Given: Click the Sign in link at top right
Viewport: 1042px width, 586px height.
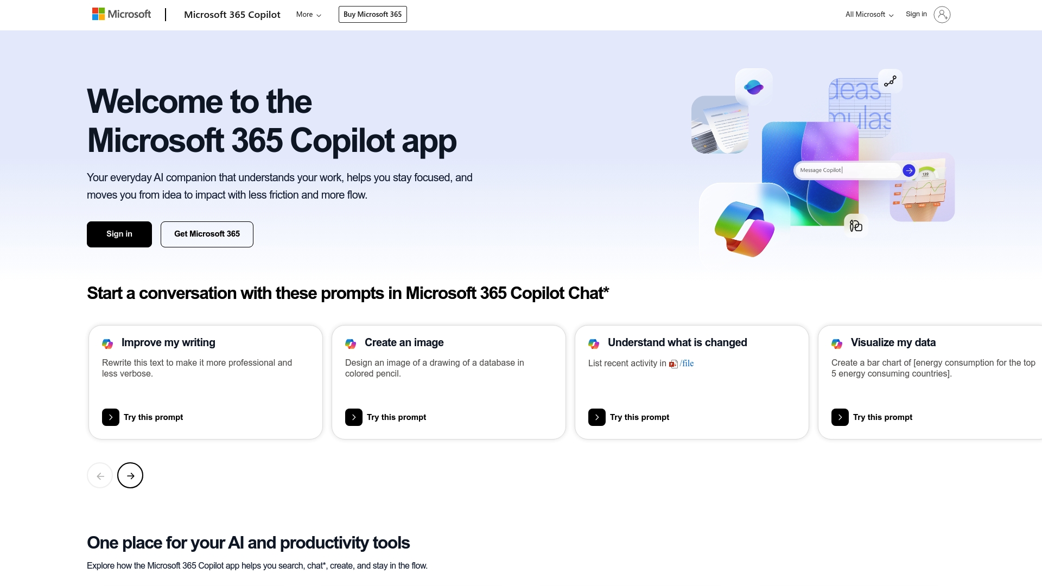Looking at the screenshot, I should [916, 14].
